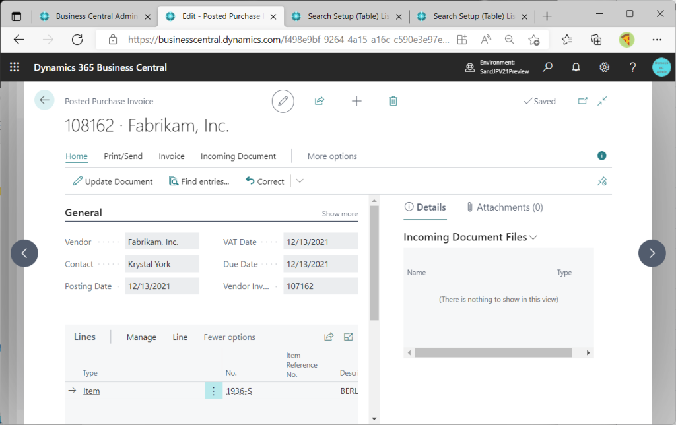
Task: Click the VAT Date field
Action: 320,242
